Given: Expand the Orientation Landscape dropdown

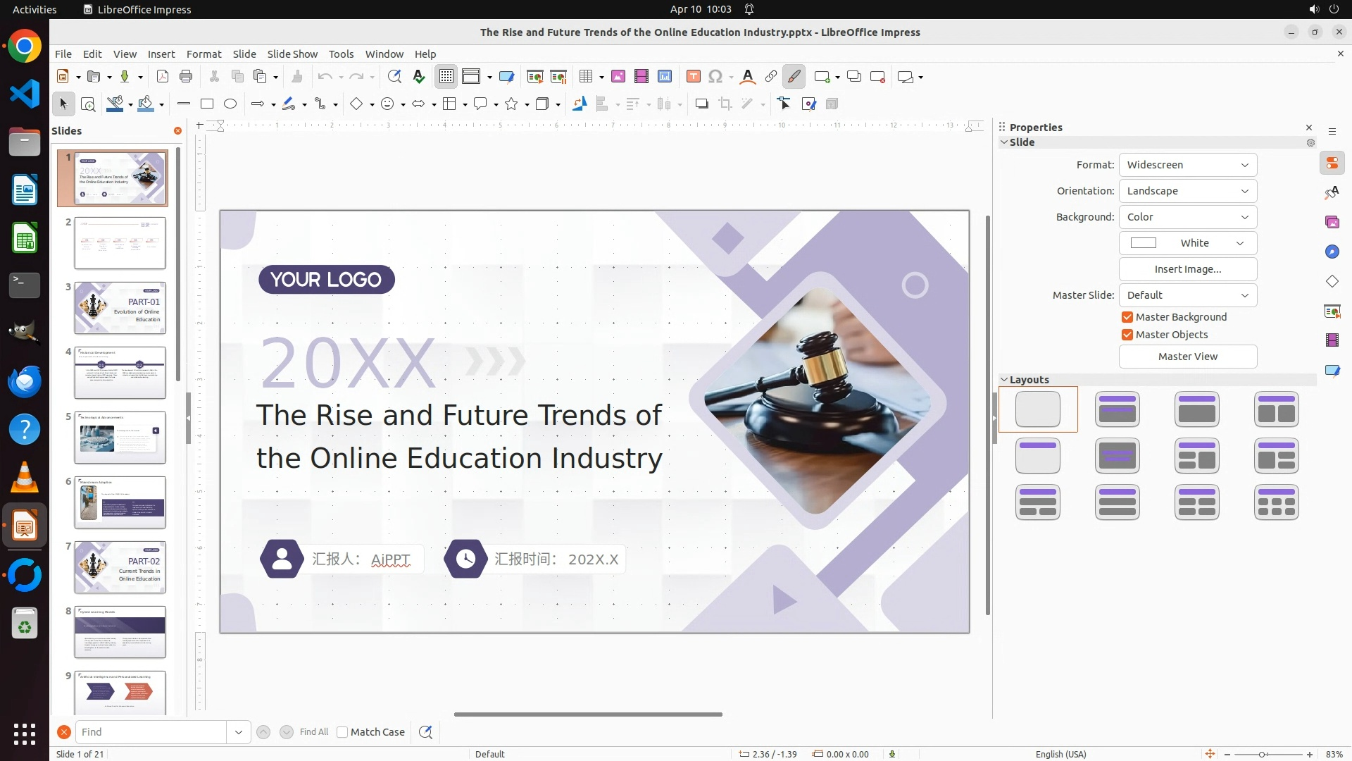Looking at the screenshot, I should (x=1187, y=191).
